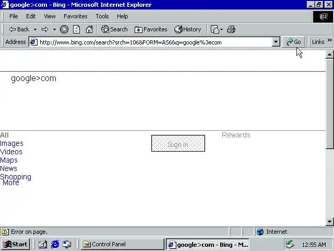This screenshot has height=251, width=334.
Task: Expand the Links toolbar chevron
Action: point(329,40)
